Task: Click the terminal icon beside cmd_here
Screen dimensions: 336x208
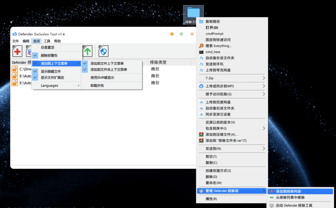Action: [x=201, y=52]
